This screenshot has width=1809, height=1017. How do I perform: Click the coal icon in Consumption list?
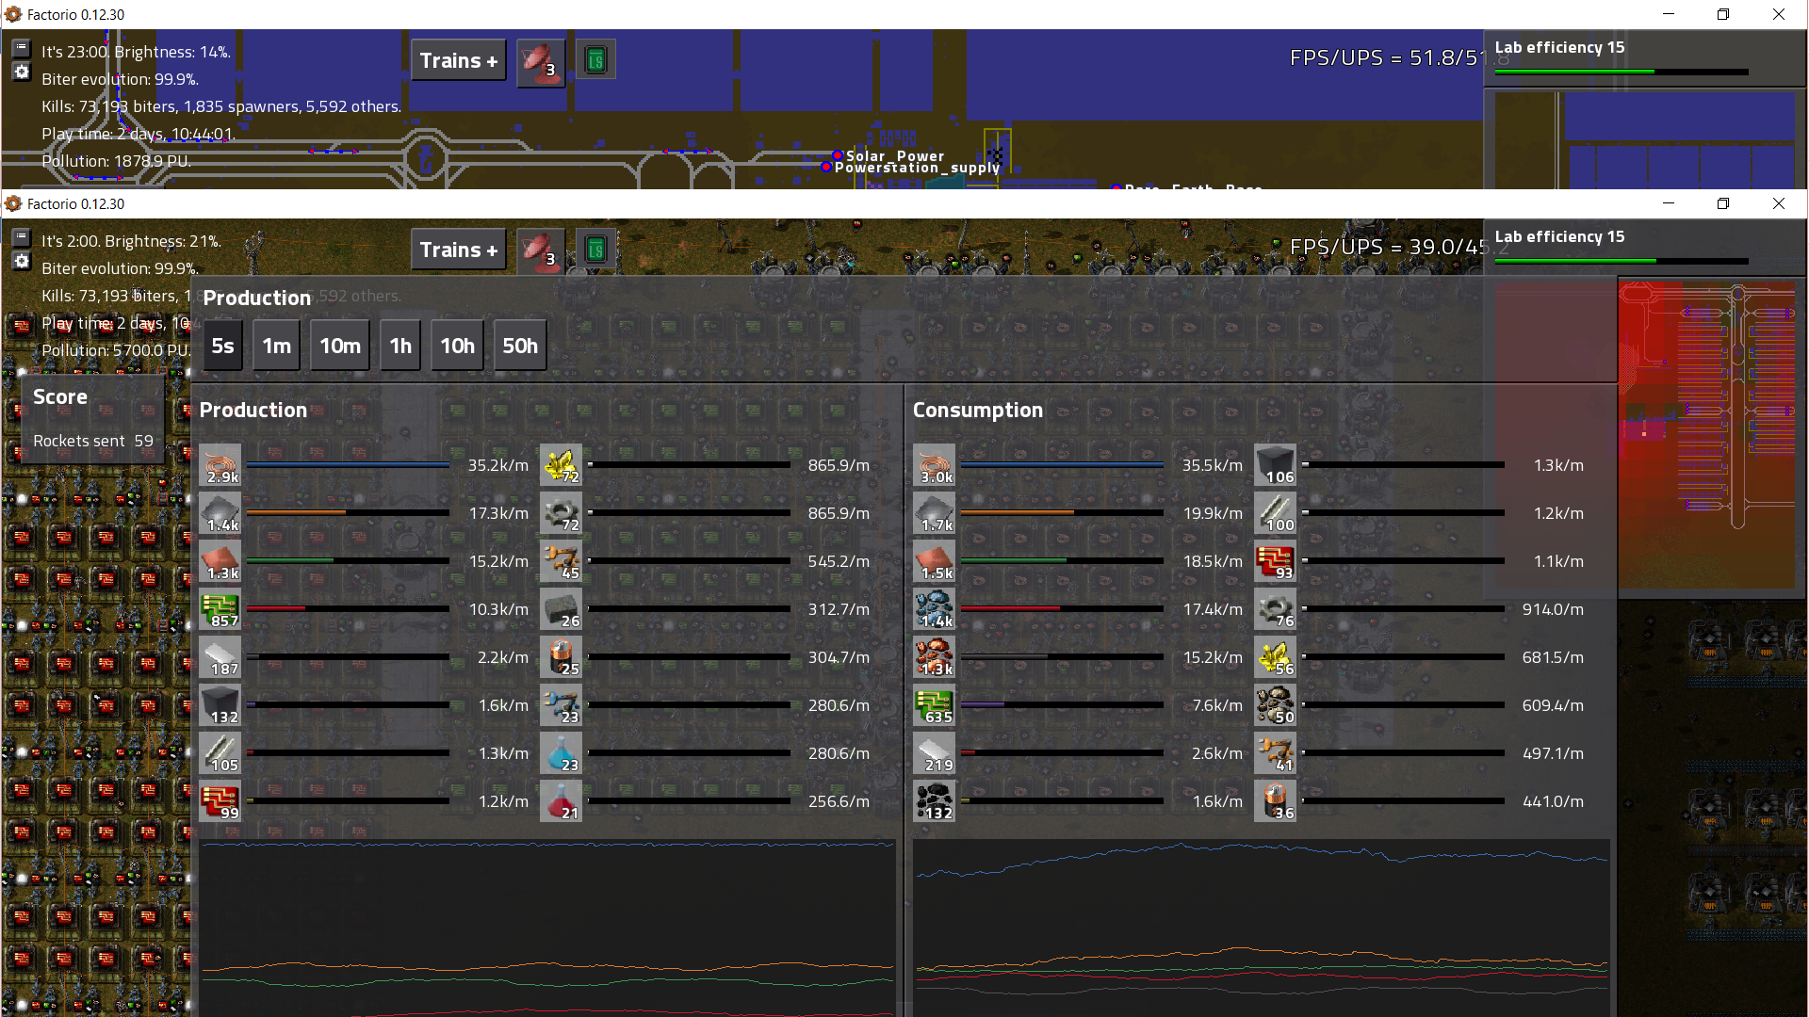[934, 801]
